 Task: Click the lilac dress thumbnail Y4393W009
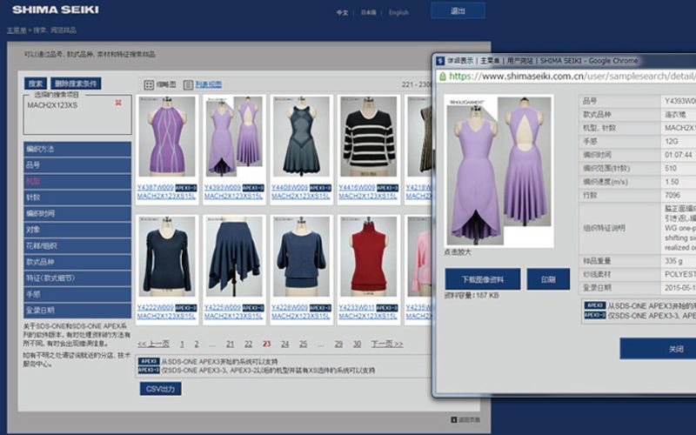click(234, 137)
